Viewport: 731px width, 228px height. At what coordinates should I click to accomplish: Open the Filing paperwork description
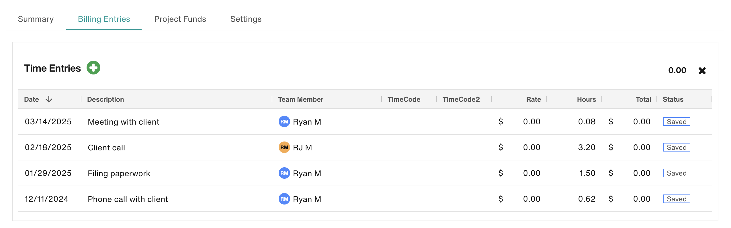[x=119, y=173]
